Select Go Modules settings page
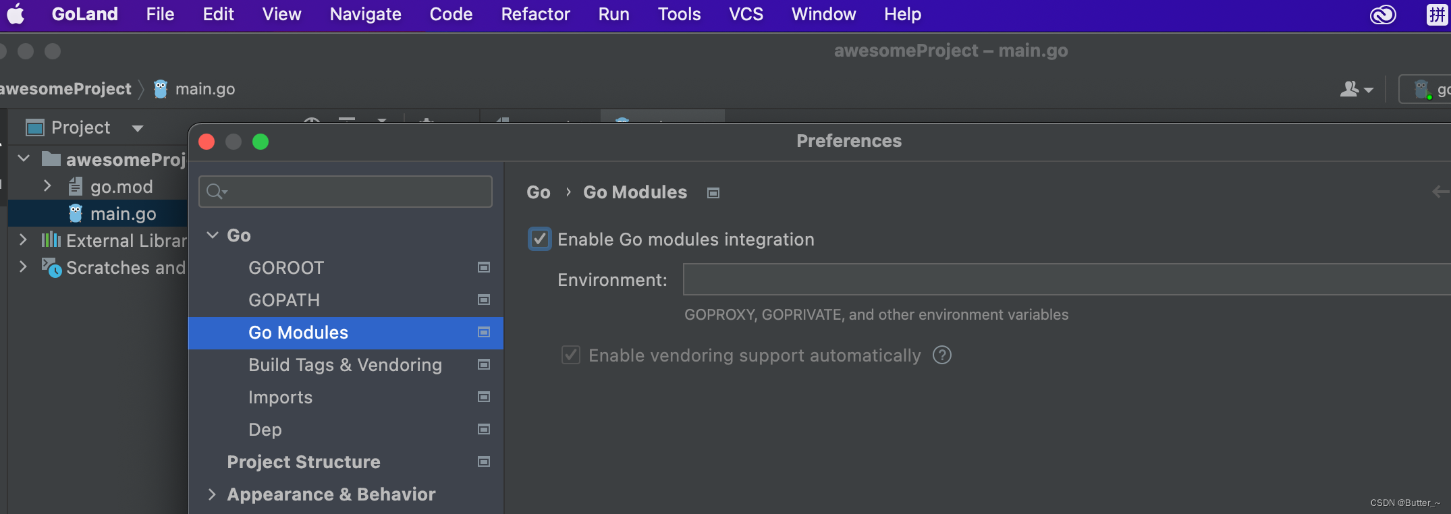This screenshot has height=514, width=1451. coord(346,333)
